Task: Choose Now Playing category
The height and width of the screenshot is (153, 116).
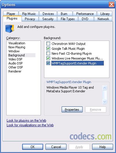Action: [17, 47]
